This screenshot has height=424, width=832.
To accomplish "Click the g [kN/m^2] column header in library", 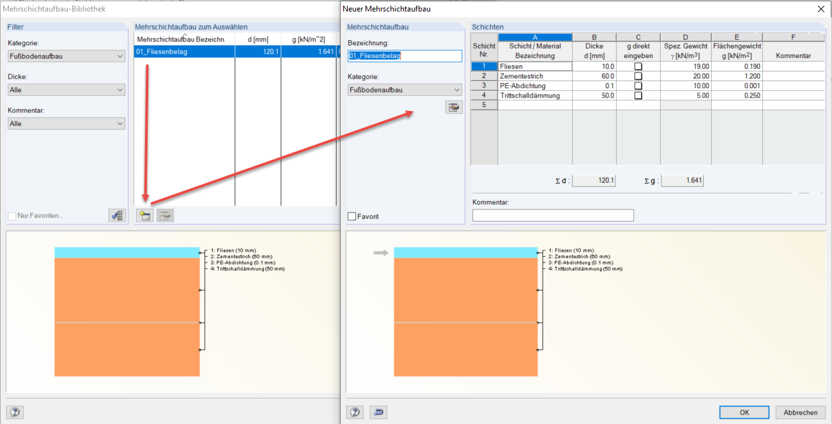I will tap(309, 40).
